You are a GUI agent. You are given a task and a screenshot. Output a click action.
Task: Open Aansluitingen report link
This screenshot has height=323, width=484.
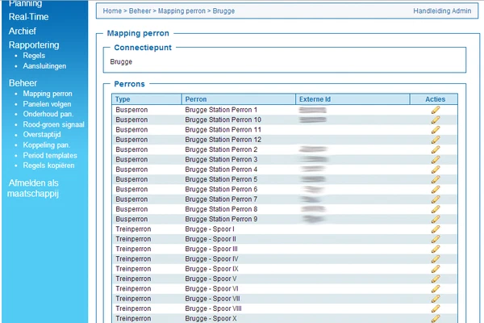click(x=44, y=66)
